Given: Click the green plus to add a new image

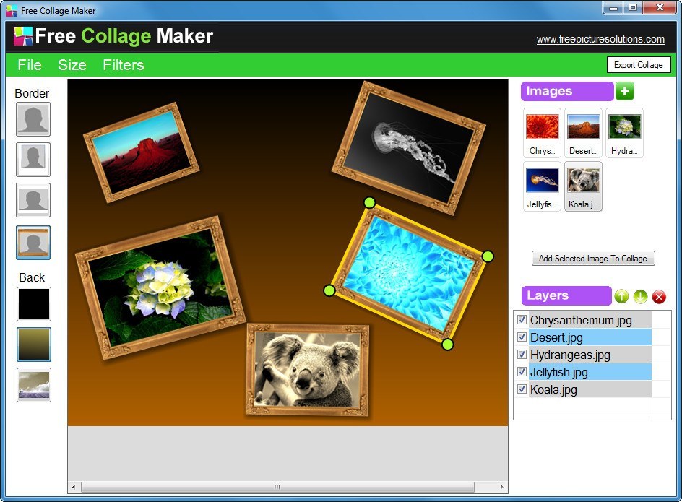Looking at the screenshot, I should 623,91.
